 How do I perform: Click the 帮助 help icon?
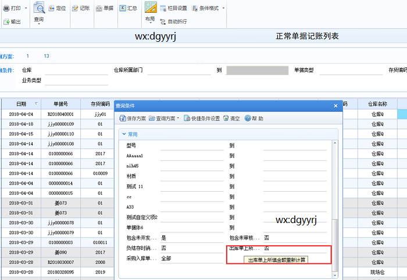click(x=248, y=119)
